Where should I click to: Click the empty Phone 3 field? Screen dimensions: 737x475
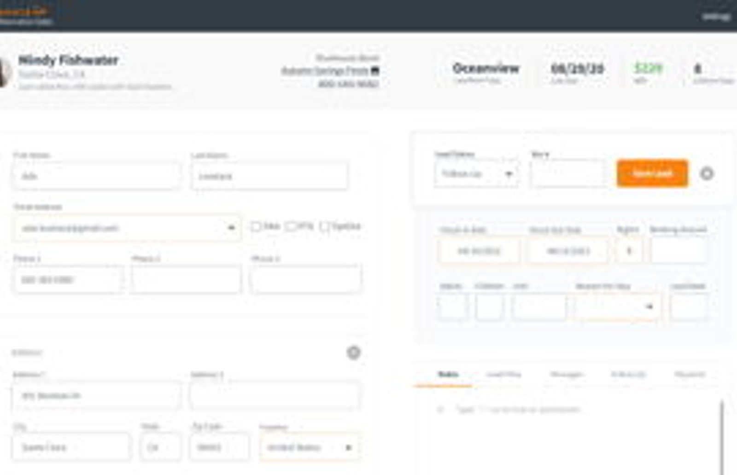click(306, 279)
